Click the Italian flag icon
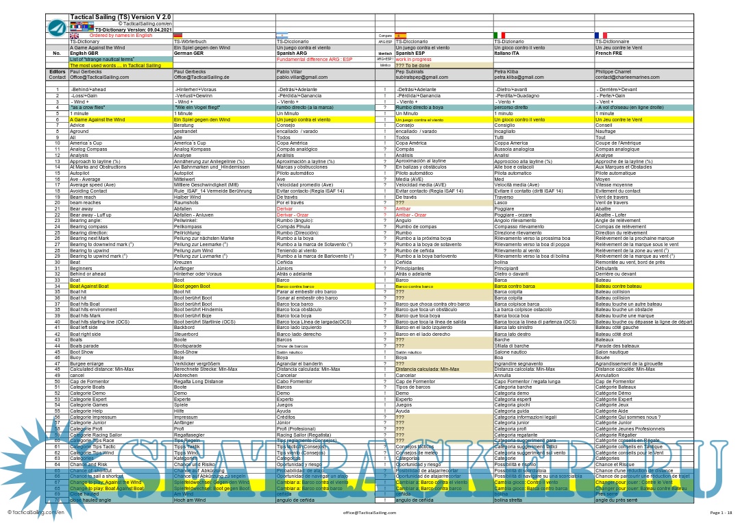The height and width of the screenshot is (523, 740). [500, 35]
